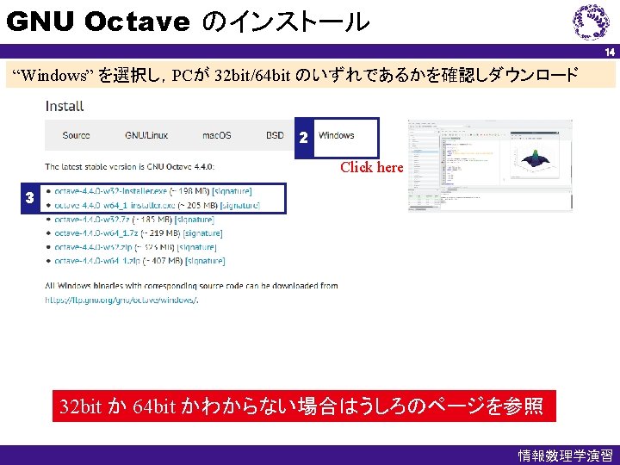Open signature for w32-installer.exe
Viewport: 620px width, 465px height.
[x=232, y=191]
